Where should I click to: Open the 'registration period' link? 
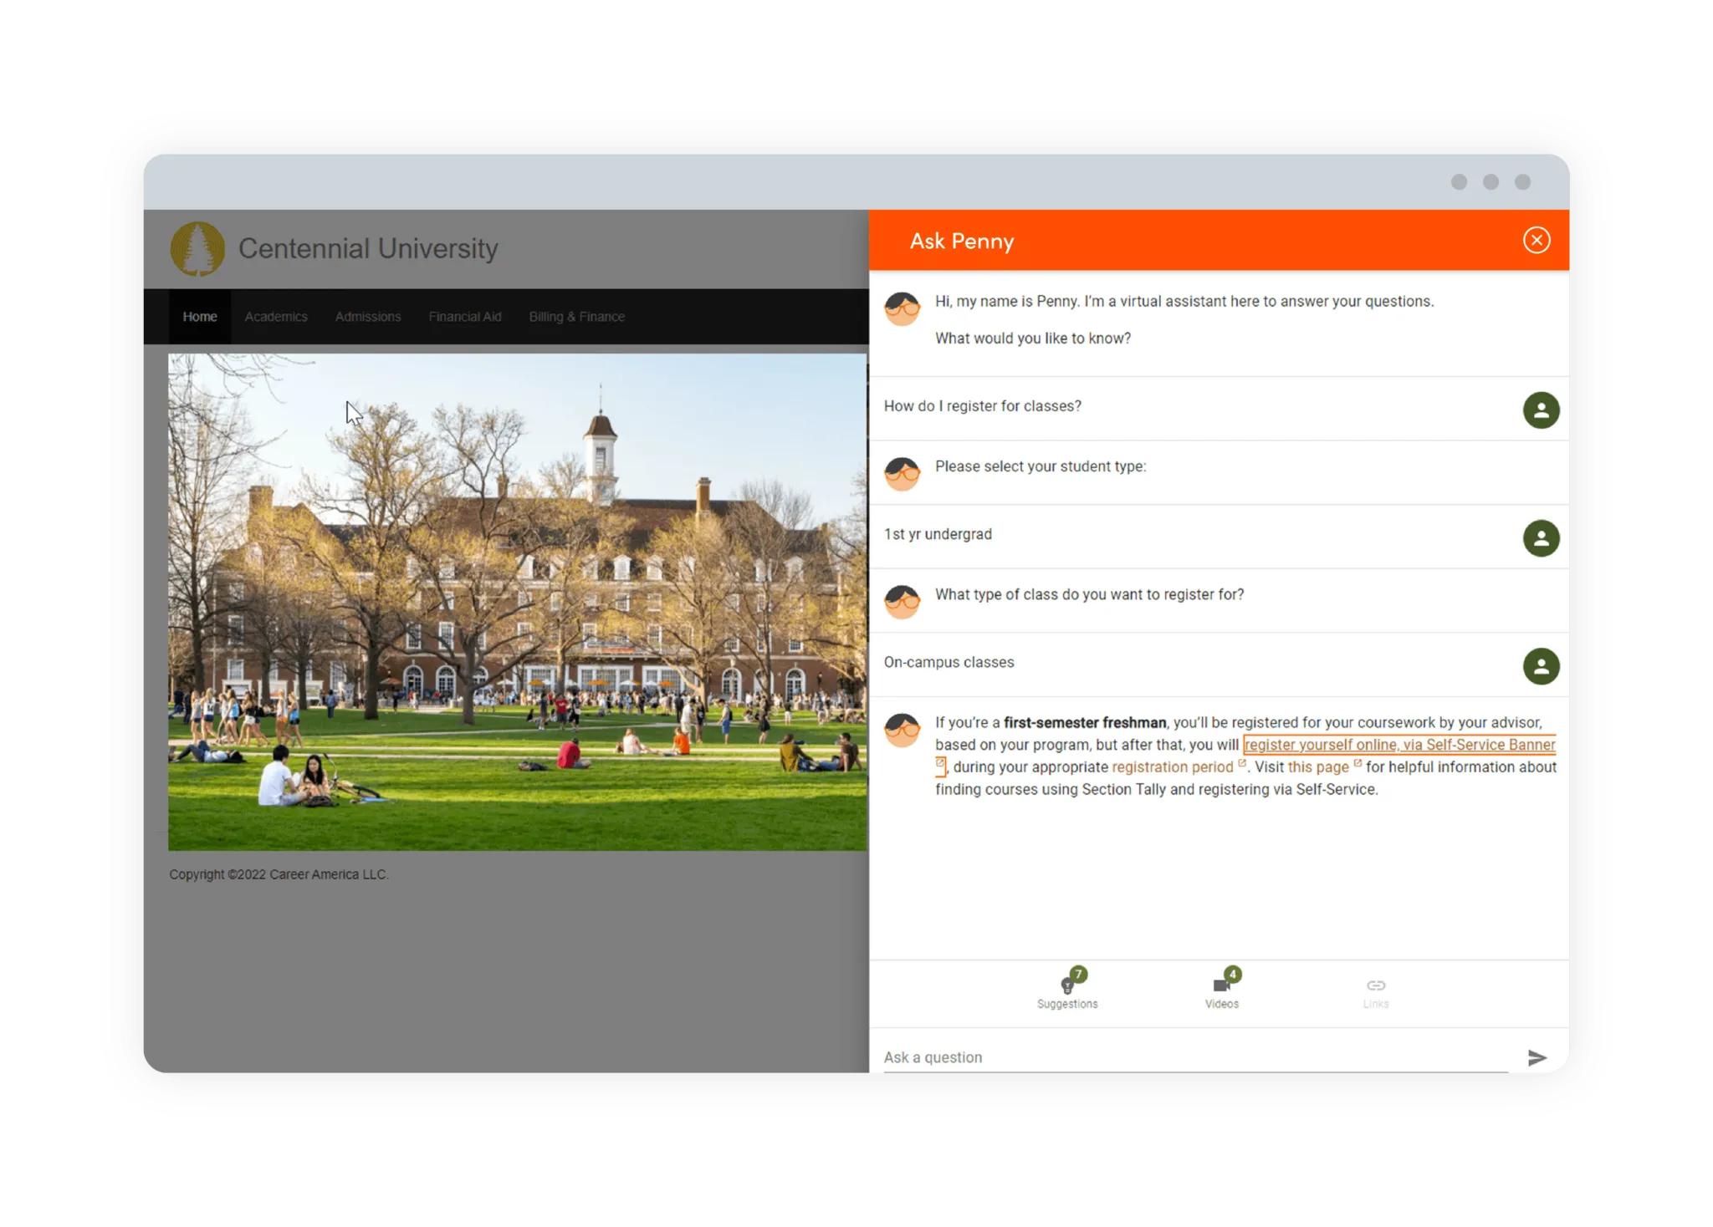pyautogui.click(x=1172, y=767)
